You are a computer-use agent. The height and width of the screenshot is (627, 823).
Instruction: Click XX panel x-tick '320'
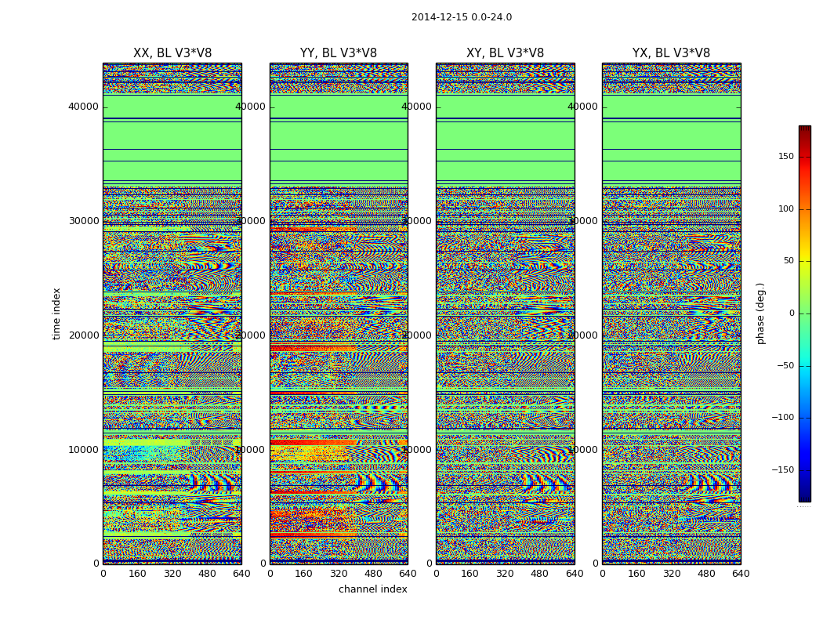(172, 574)
